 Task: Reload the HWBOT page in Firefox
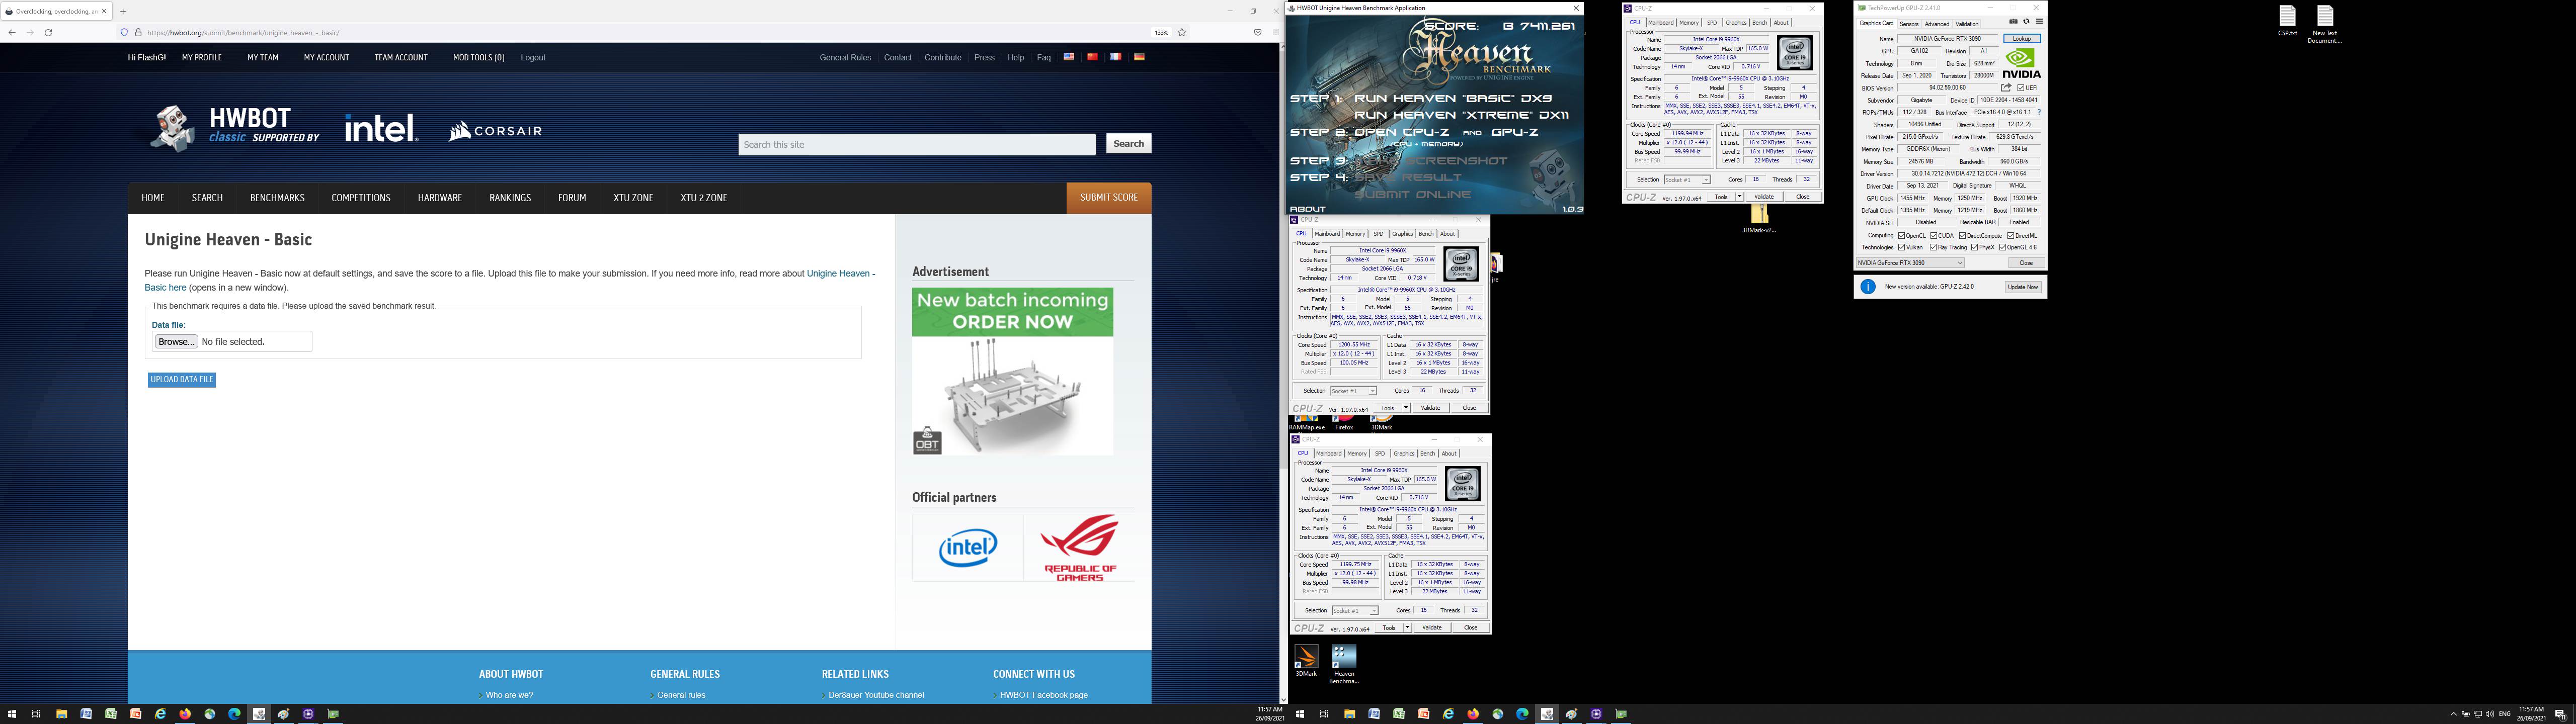tap(48, 32)
